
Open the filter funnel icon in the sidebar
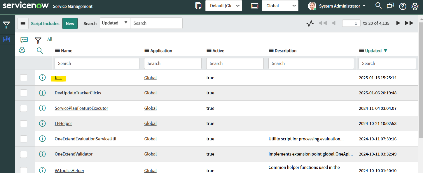[6, 25]
